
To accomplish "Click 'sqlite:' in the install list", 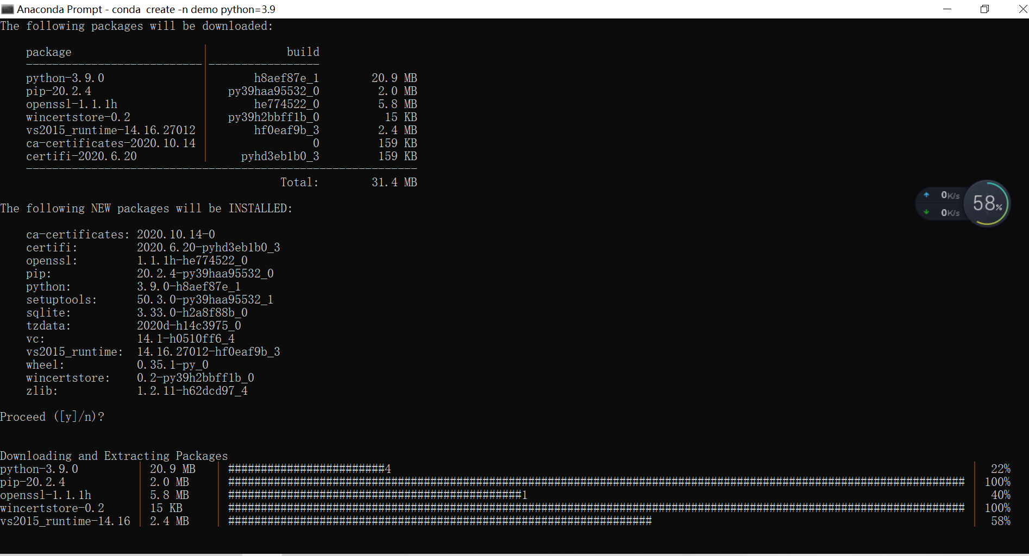I will coord(48,313).
